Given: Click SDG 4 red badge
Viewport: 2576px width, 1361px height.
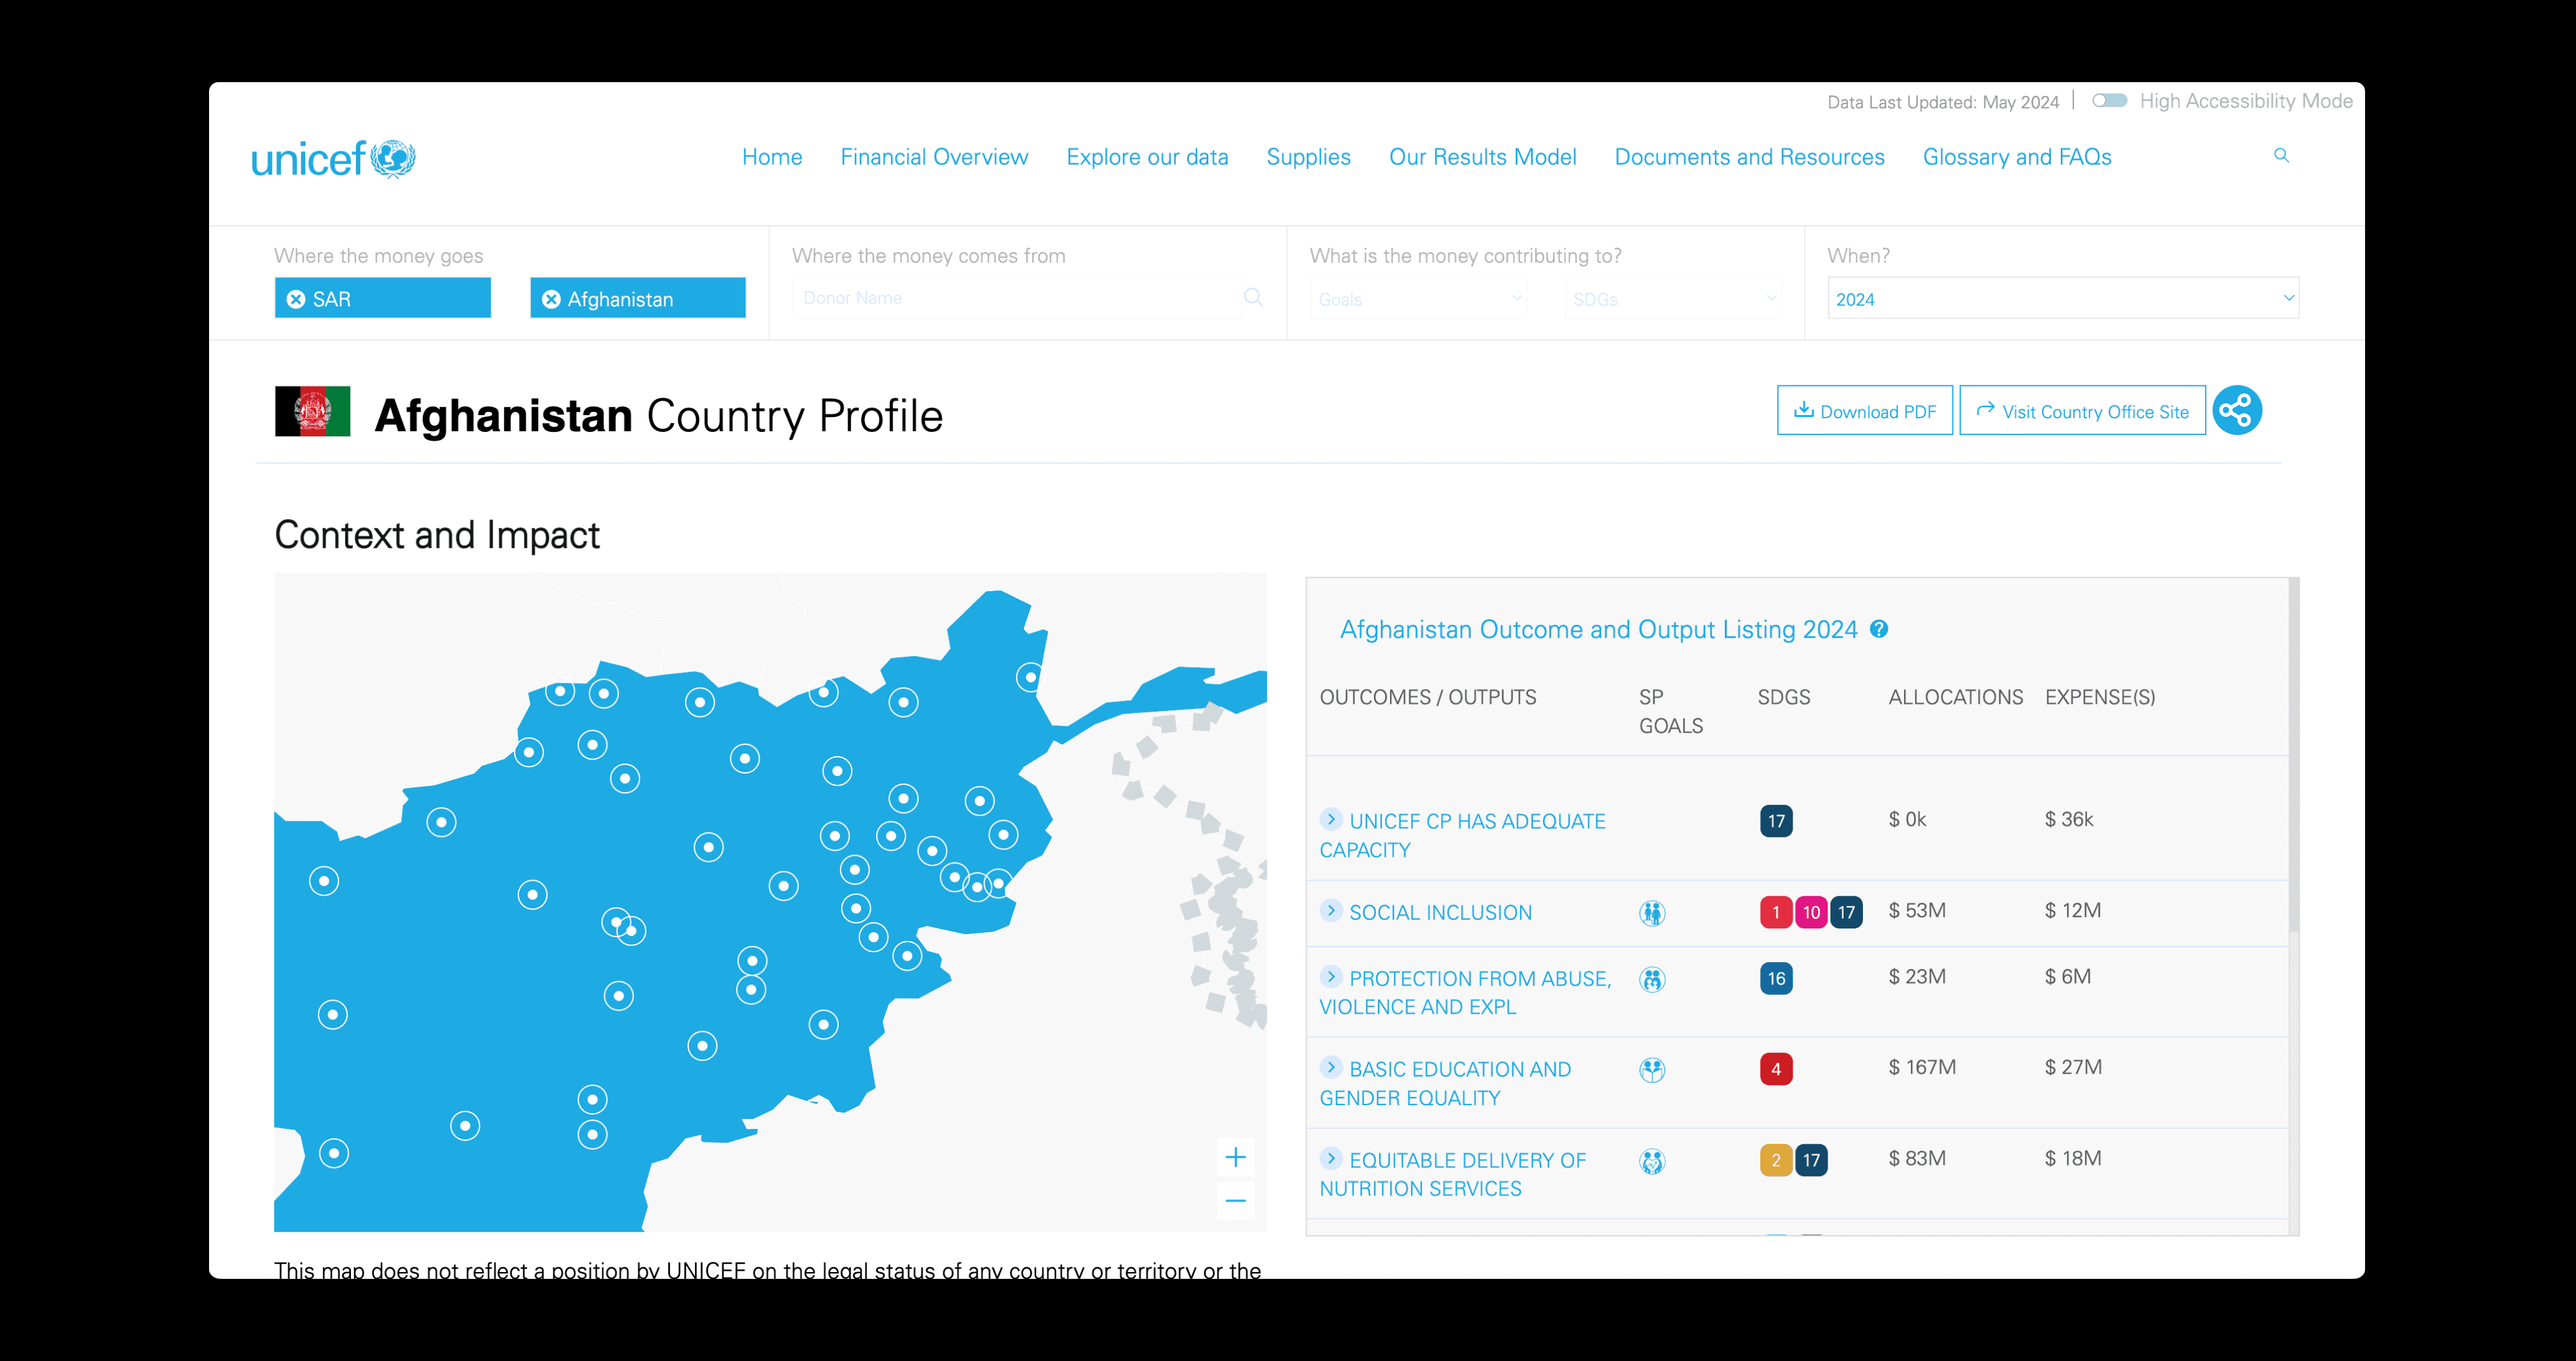Looking at the screenshot, I should [1776, 1069].
